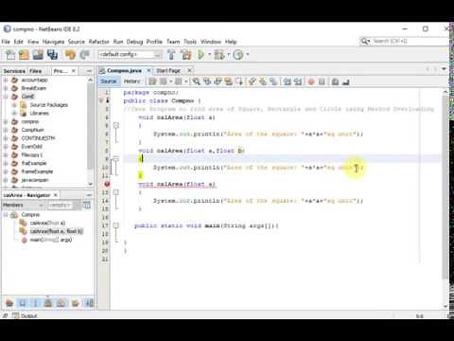Click the Open Project toolbar icon

38,55
